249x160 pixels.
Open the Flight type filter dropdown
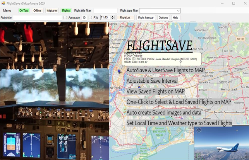click(160, 11)
